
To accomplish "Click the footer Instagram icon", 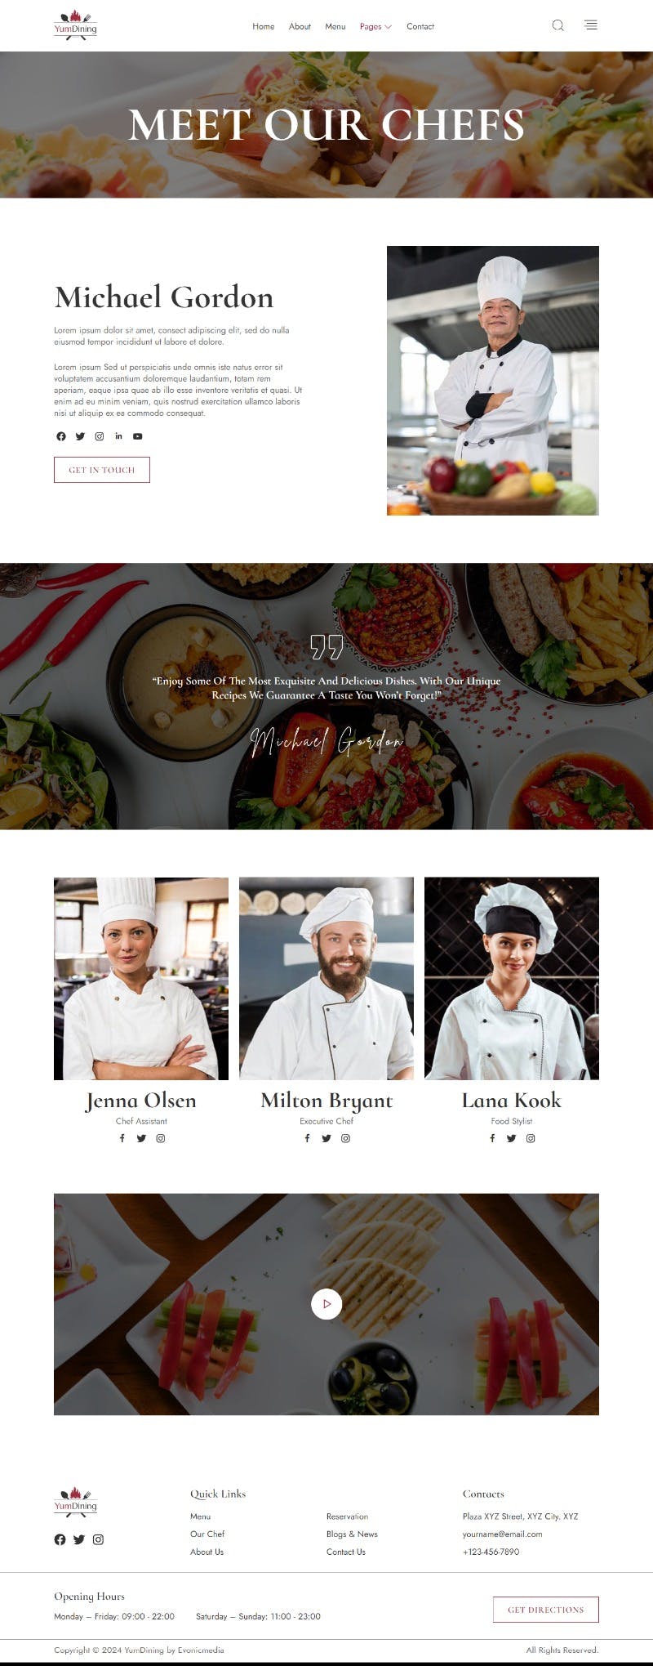I will coord(98,1539).
